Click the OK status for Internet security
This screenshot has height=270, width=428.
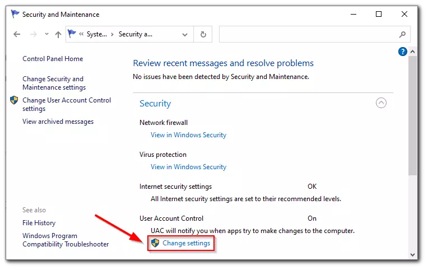(x=312, y=187)
